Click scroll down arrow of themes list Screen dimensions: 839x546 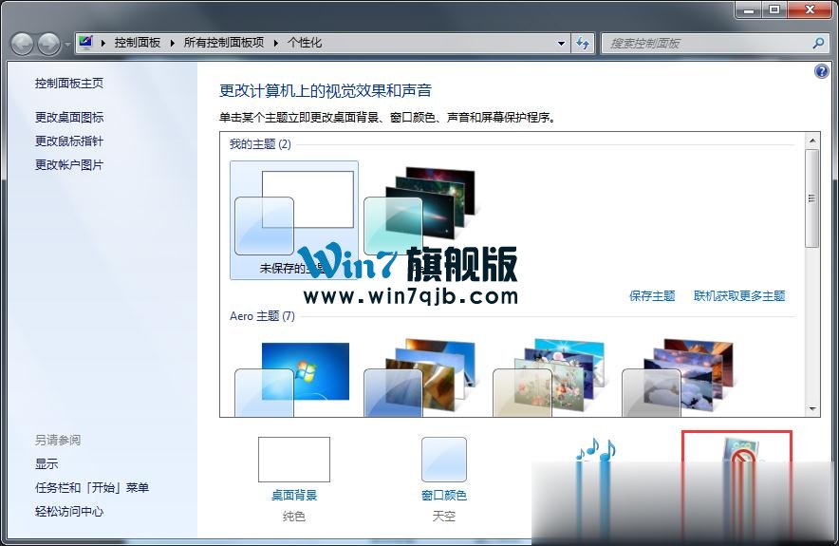pyautogui.click(x=812, y=409)
